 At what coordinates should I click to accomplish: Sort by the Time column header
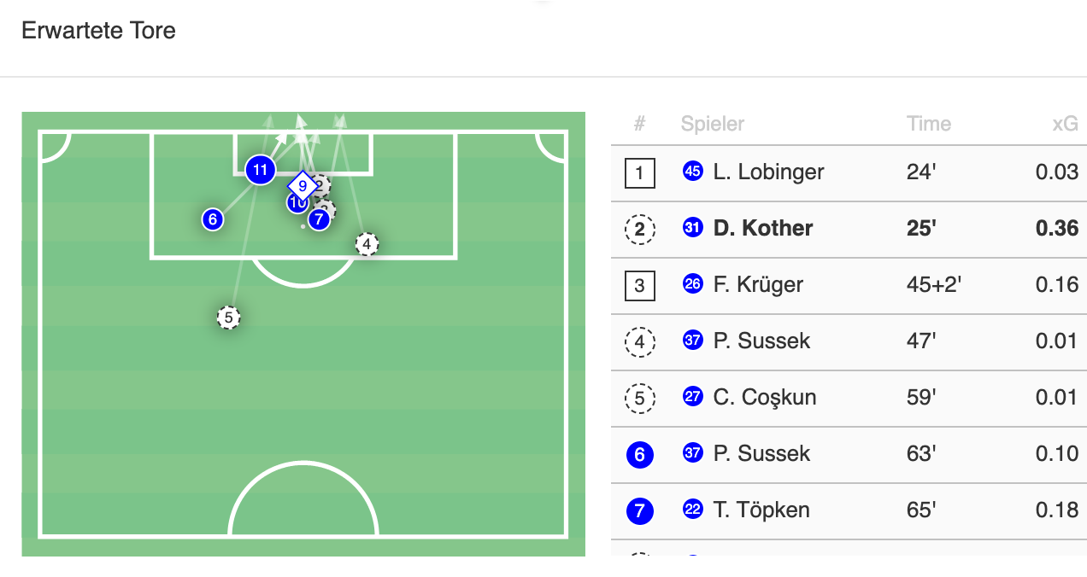click(x=929, y=124)
